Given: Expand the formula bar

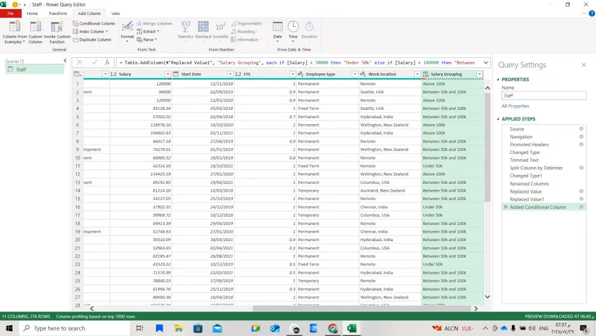Looking at the screenshot, I should (x=486, y=63).
